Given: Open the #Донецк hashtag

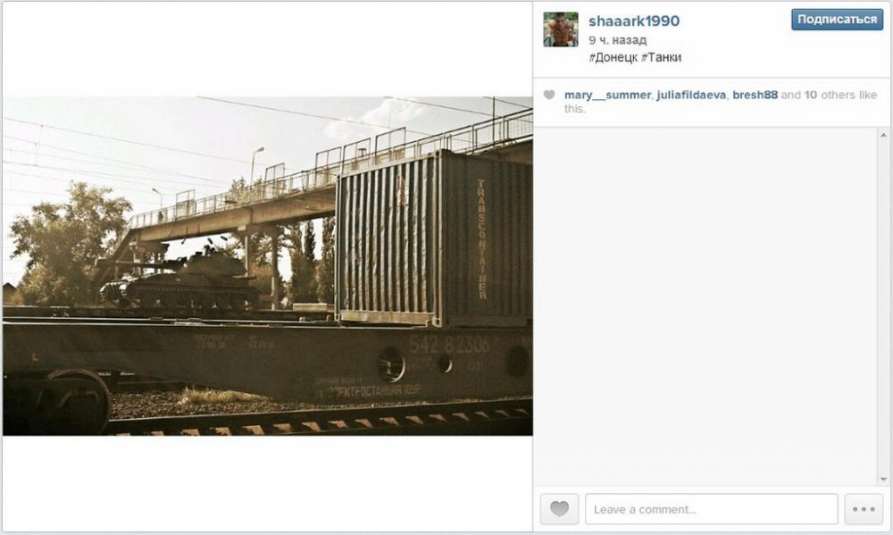Looking at the screenshot, I should (x=613, y=57).
